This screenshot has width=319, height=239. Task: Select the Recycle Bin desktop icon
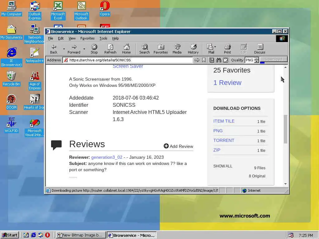pyautogui.click(x=12, y=79)
